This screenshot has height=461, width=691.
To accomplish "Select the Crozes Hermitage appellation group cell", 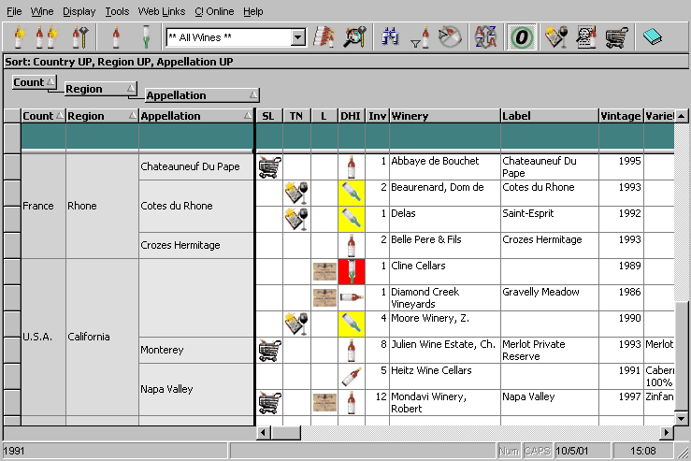I will (x=196, y=245).
